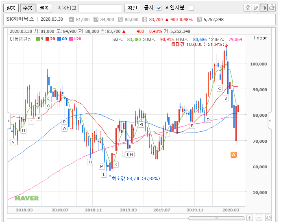This screenshot has height=222, width=281.
Task: Open disclosure marker V
Action: (x=13, y=142)
